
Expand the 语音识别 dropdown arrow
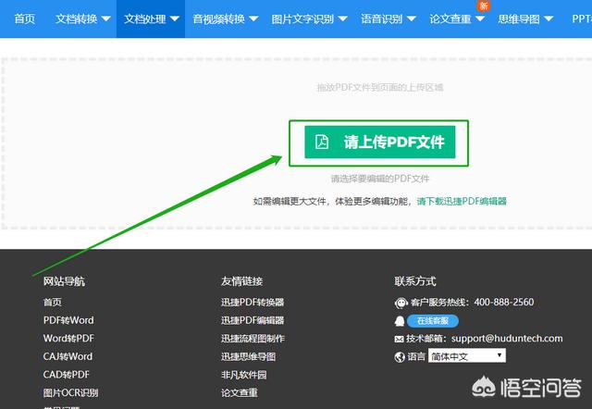click(412, 19)
